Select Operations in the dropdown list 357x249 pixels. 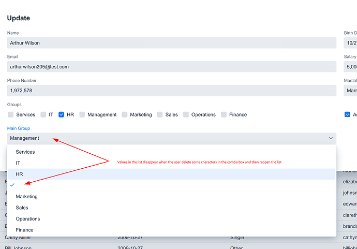click(28, 219)
